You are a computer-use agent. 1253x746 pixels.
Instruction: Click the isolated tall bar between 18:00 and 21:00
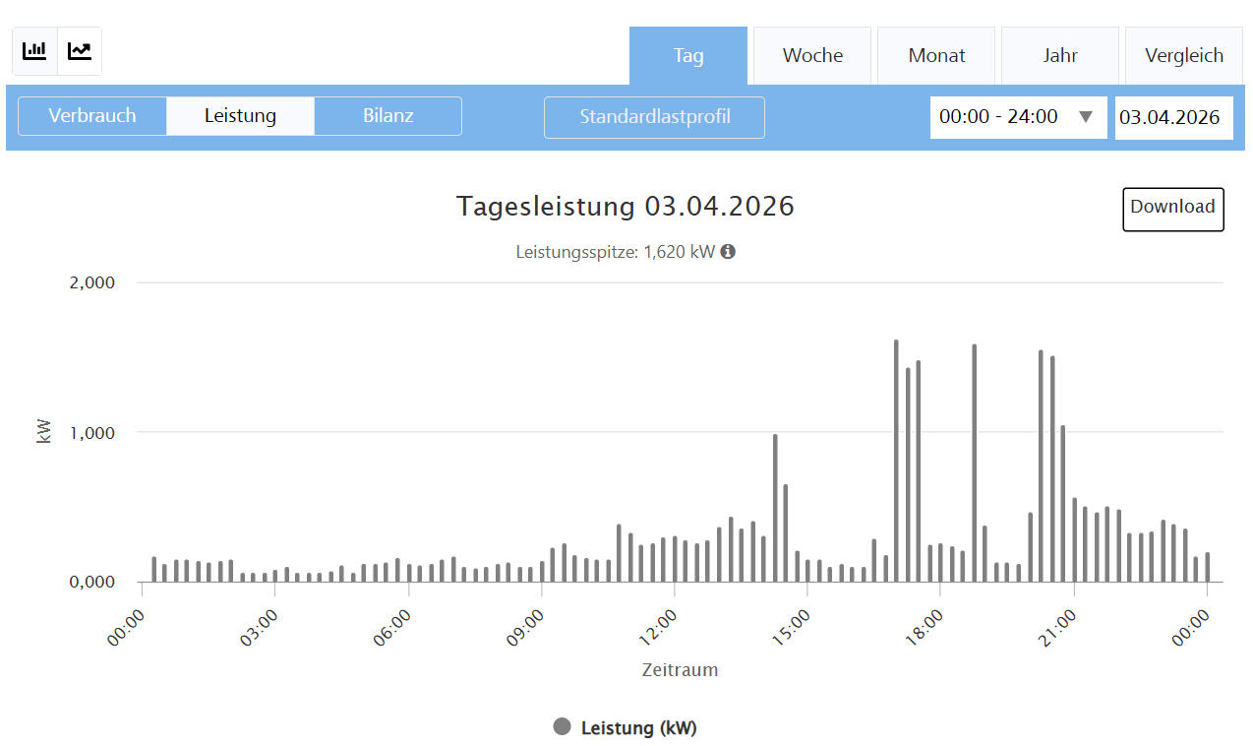point(974,463)
